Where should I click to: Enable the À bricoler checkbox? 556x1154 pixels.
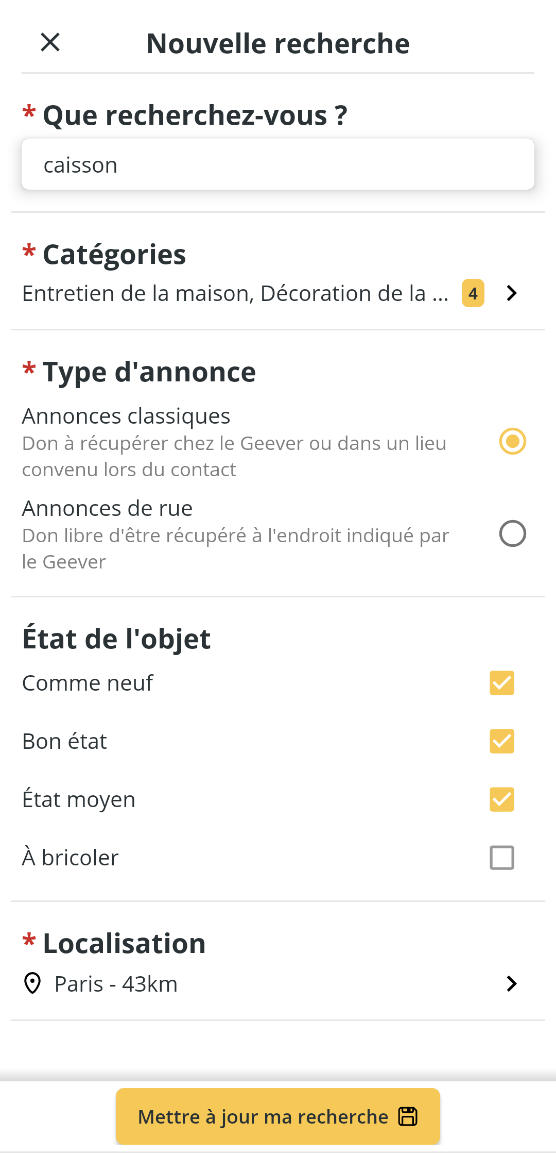click(x=502, y=858)
